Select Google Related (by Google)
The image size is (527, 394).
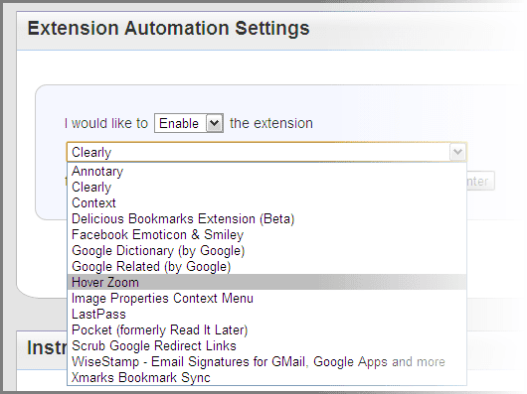(266, 267)
